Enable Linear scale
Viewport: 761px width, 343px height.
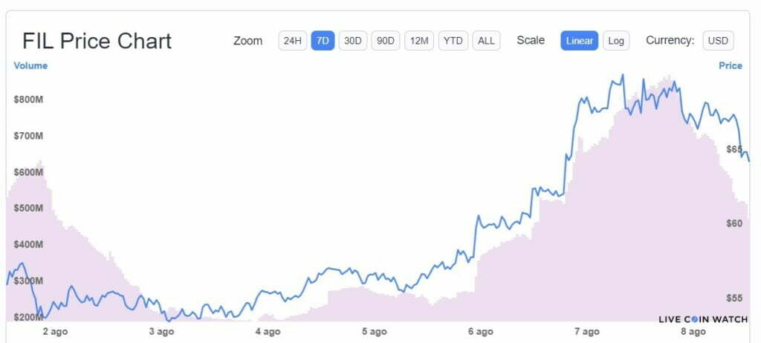point(579,41)
